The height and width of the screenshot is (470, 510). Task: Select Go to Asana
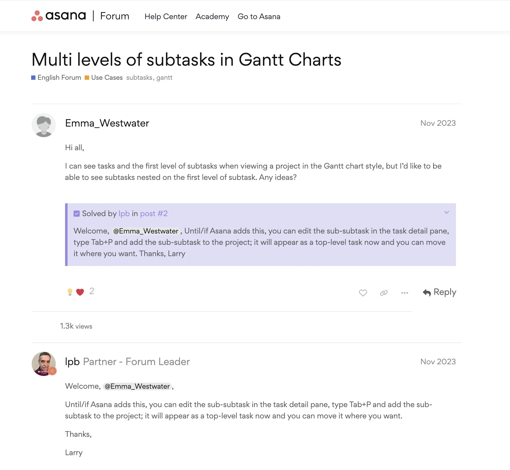tap(259, 16)
